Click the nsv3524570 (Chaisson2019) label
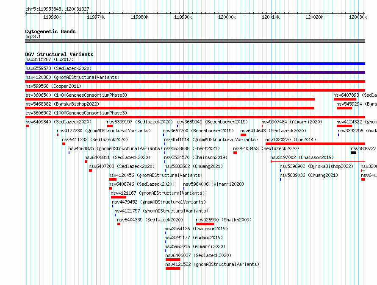The height and width of the screenshot is (285, 377). click(196, 157)
